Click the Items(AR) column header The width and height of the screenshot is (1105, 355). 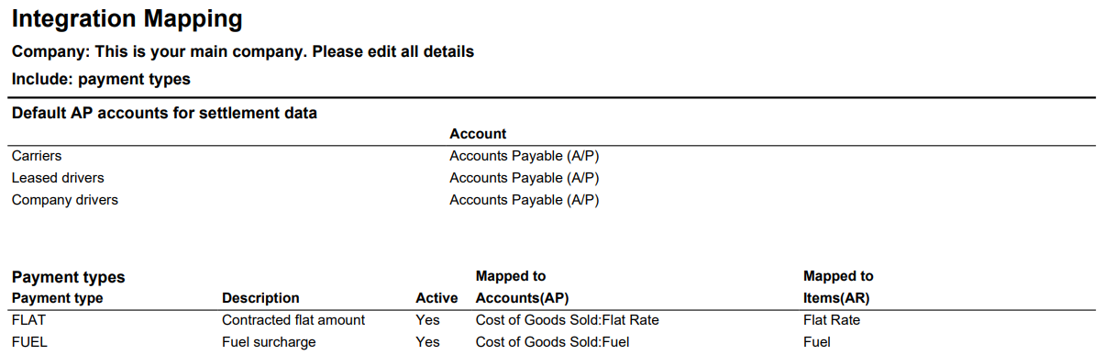836,298
